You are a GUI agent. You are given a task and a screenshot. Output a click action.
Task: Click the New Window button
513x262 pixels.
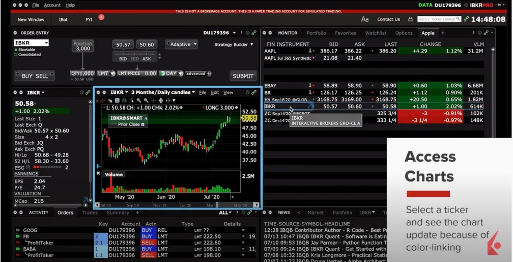31,19
